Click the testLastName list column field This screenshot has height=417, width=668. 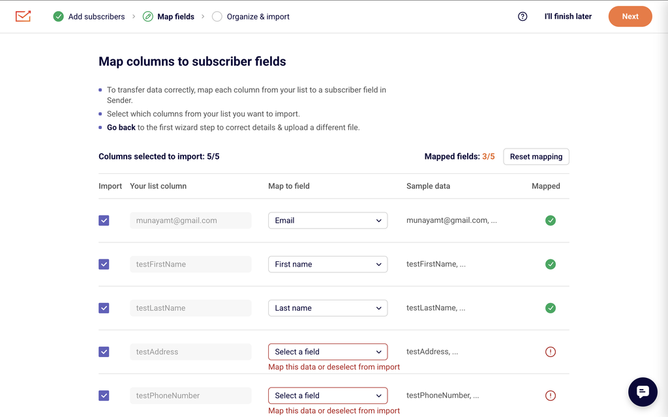[x=190, y=308]
